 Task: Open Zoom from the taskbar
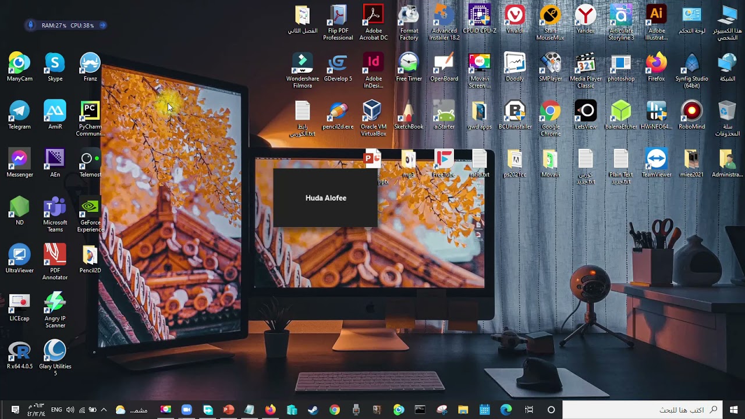tap(186, 410)
